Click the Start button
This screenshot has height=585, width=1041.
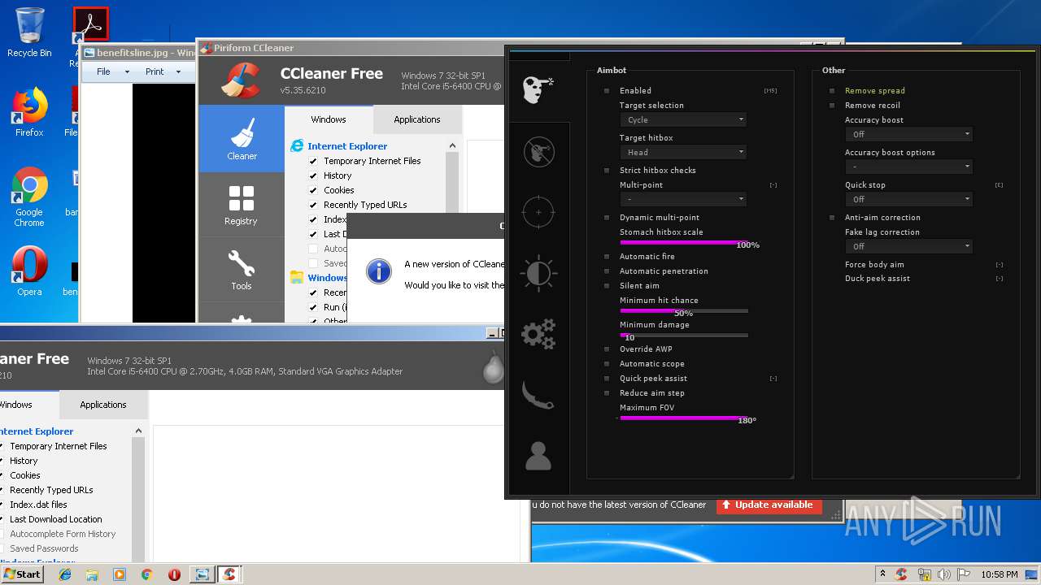tap(23, 574)
